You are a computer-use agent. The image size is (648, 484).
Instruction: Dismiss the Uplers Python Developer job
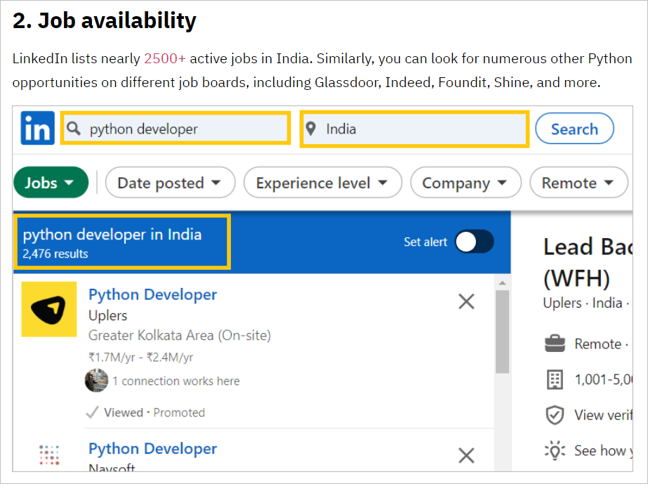click(466, 301)
